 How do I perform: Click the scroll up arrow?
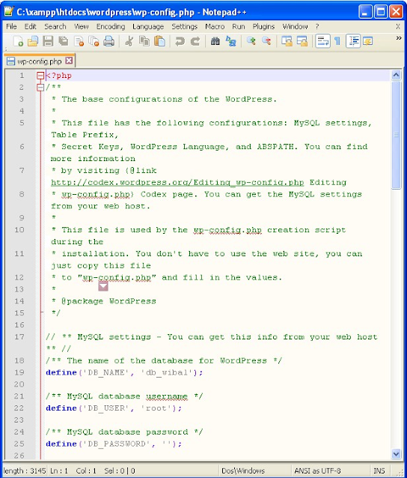(x=396, y=75)
